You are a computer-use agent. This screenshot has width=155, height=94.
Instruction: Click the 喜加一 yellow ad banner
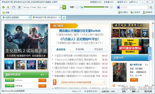pos(130,46)
